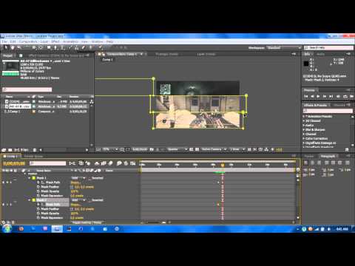
Task: Toggle Mask Feather constrain proportions link for Mask 1
Action: click(72, 187)
